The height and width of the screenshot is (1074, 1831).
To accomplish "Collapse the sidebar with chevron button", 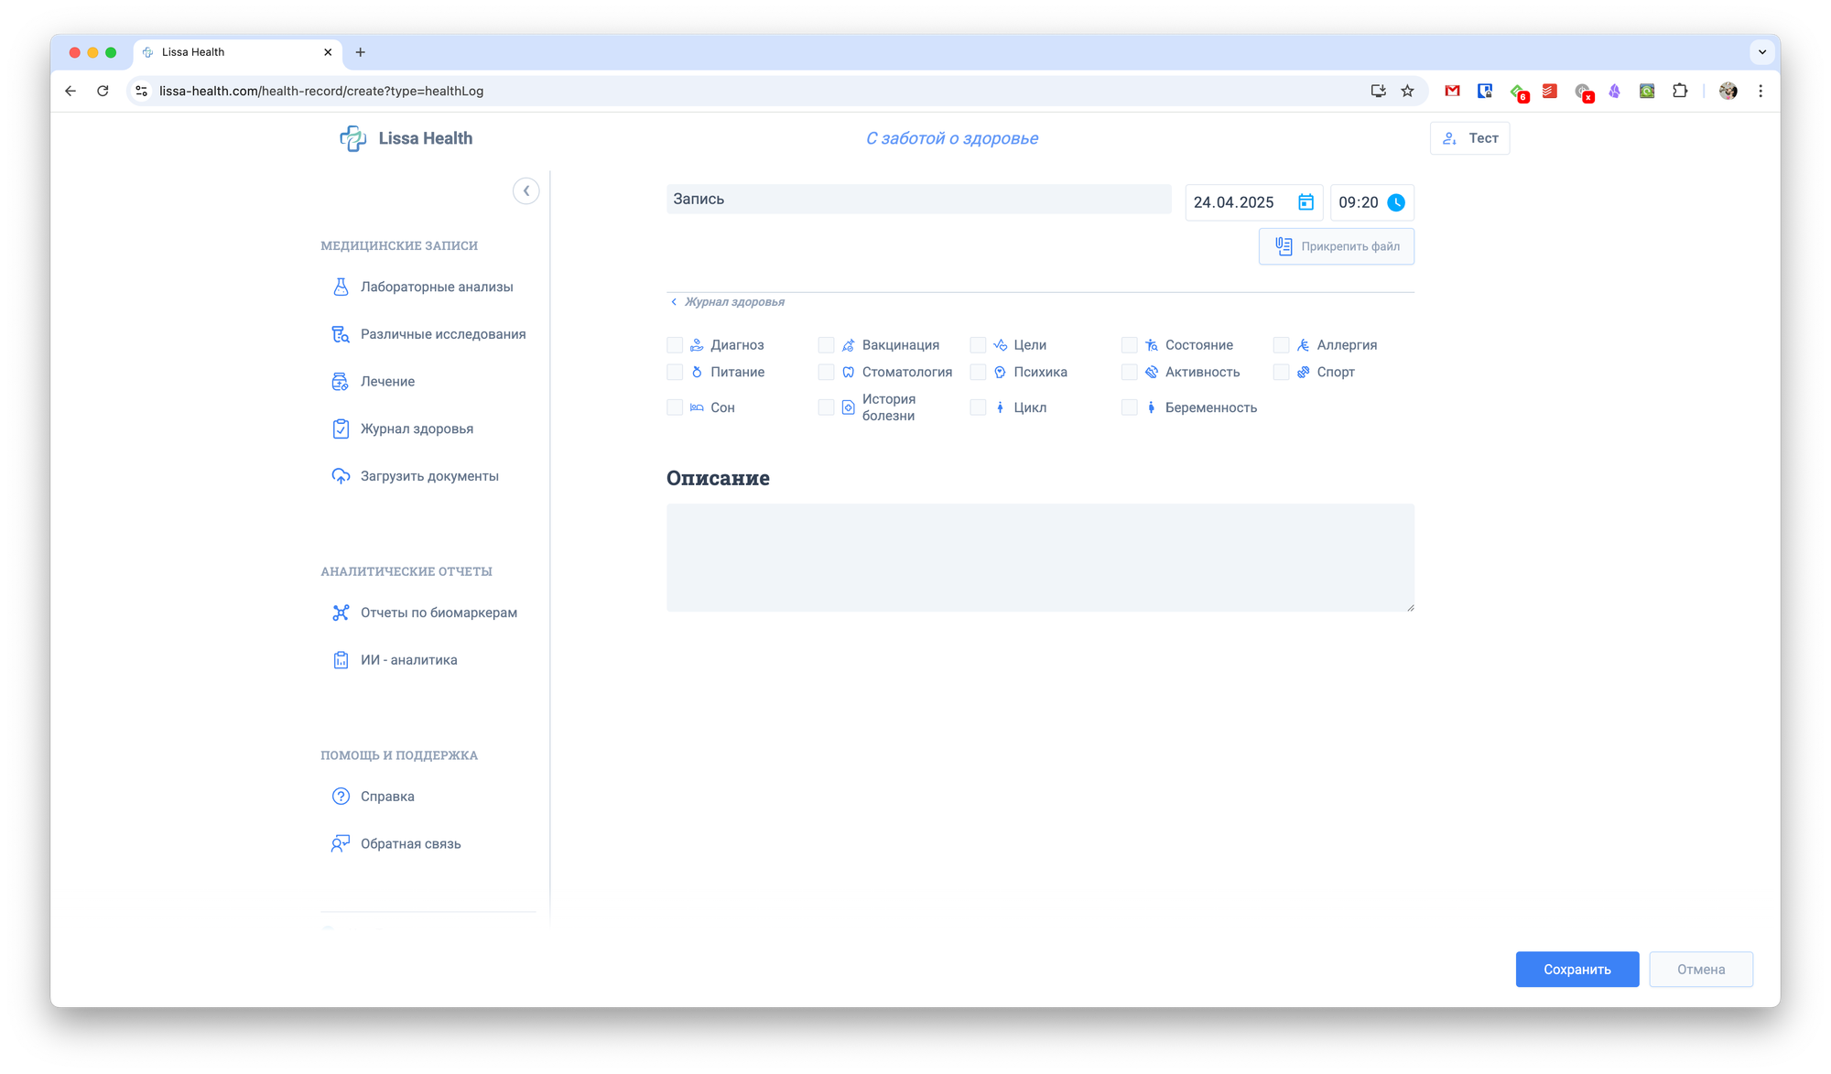I will click(x=525, y=190).
